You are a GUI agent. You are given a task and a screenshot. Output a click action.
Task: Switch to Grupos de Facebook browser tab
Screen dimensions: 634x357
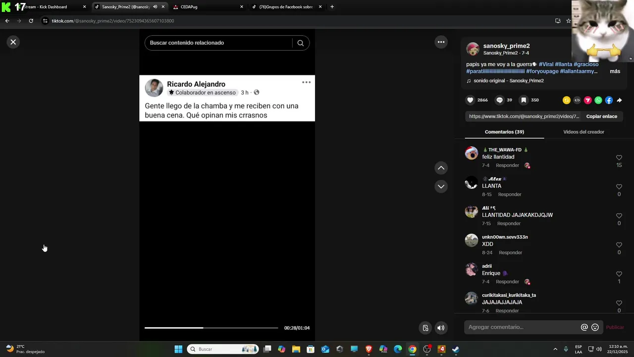[286, 7]
